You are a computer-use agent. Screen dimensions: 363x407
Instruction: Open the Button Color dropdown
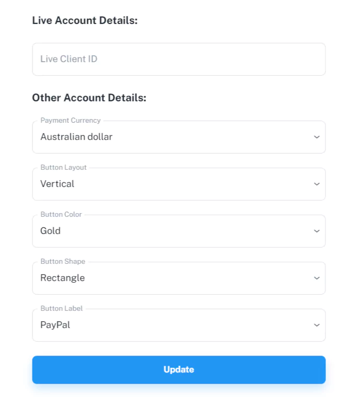click(x=179, y=231)
